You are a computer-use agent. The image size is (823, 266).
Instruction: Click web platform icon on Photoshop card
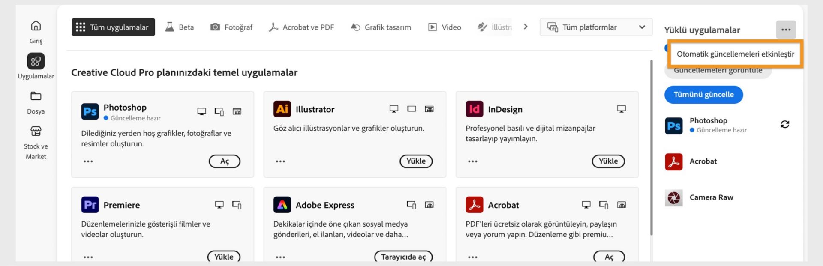(x=237, y=111)
